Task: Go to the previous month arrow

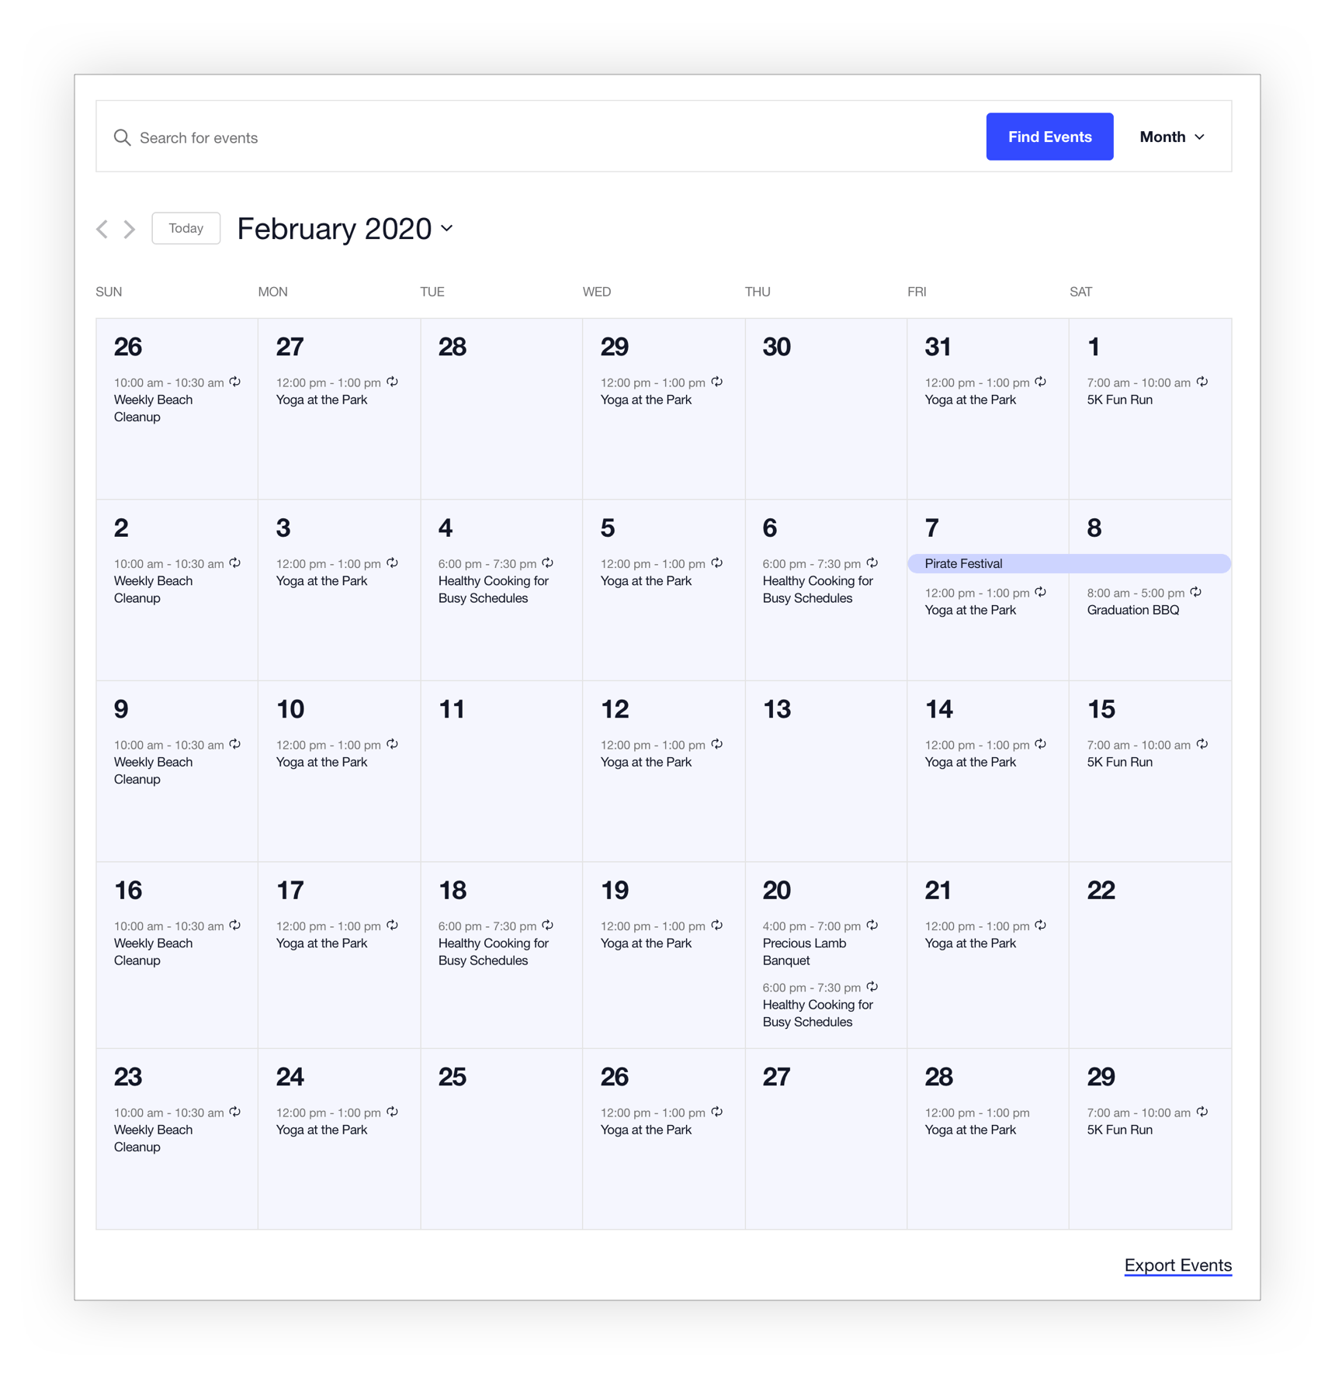Action: 102,229
